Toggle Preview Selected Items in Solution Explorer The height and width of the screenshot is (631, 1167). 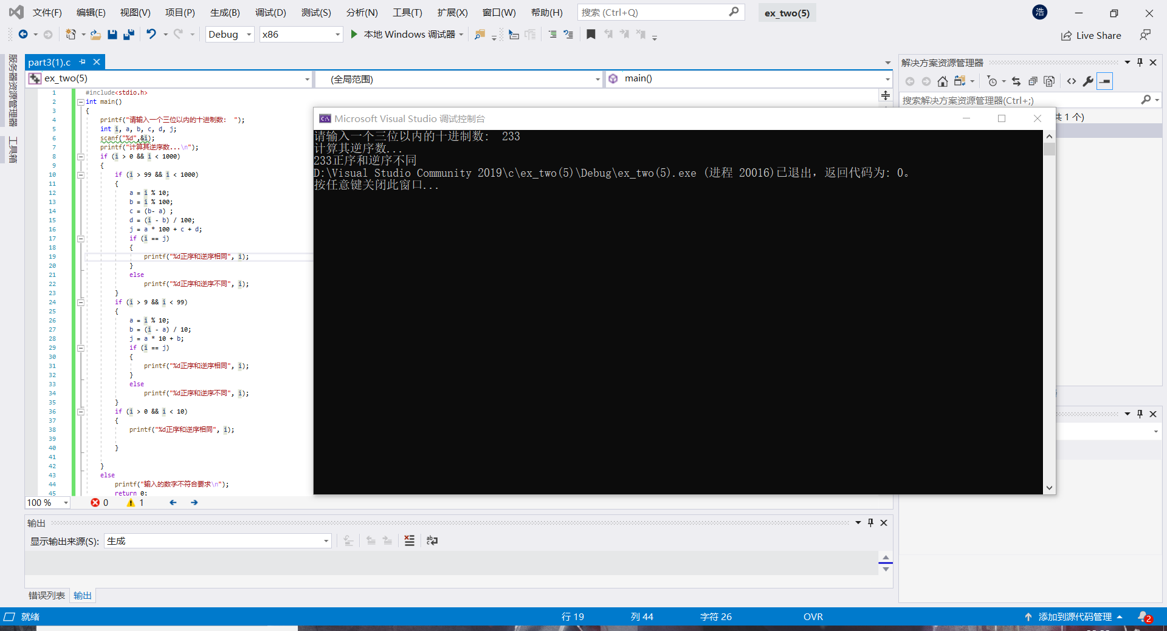coord(1105,81)
